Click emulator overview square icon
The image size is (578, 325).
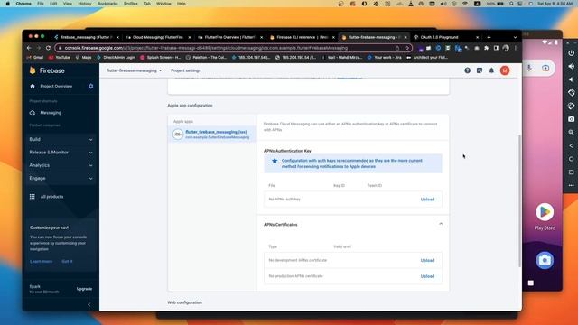pyautogui.click(x=571, y=172)
